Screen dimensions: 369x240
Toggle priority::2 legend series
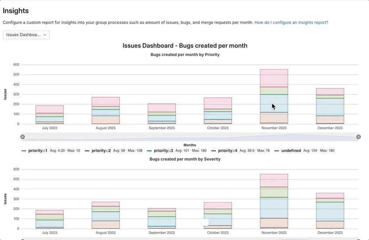101,151
